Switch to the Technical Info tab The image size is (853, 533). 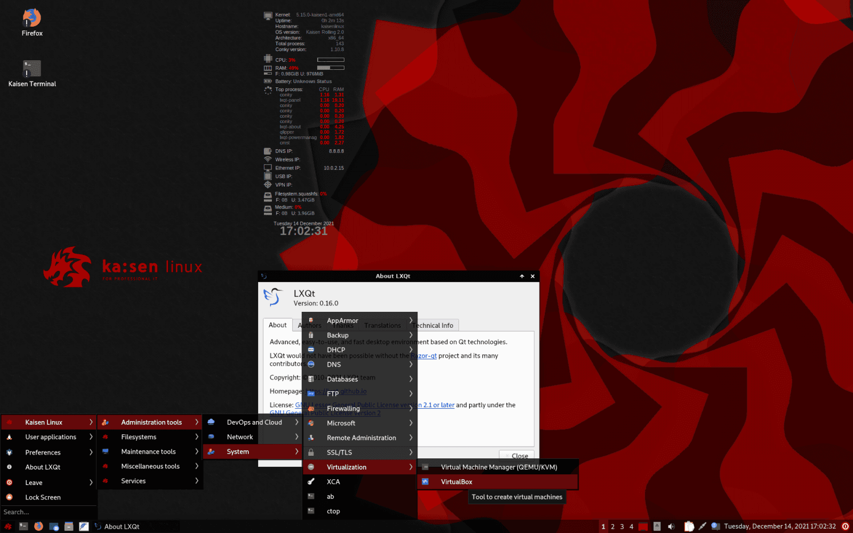point(432,325)
